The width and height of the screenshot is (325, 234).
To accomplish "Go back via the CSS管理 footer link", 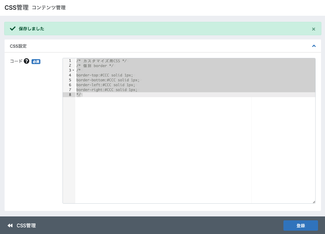I will (26, 225).
